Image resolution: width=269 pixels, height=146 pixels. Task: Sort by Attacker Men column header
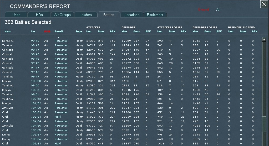coord(89,32)
